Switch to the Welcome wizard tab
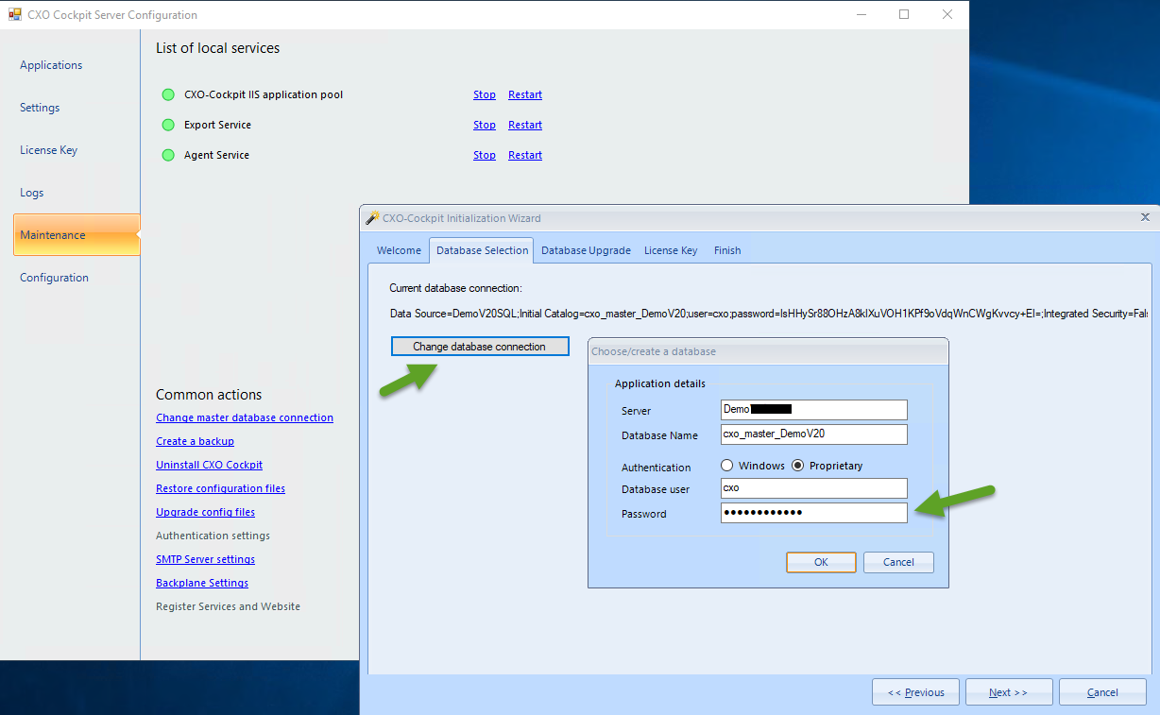 (399, 250)
